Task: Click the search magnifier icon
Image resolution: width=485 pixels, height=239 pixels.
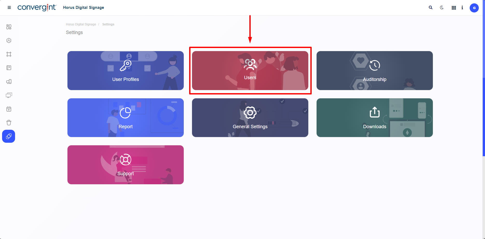Action: click(x=431, y=8)
